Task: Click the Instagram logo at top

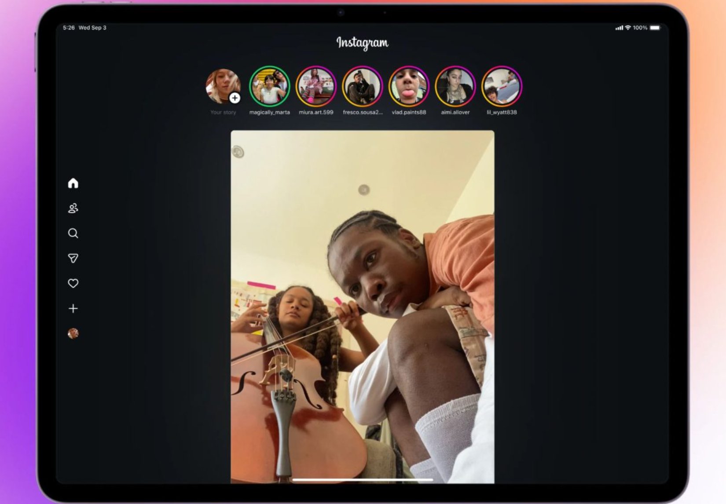Action: 362,43
